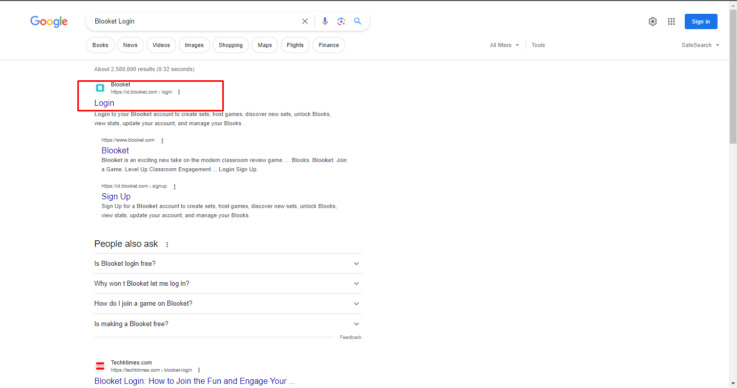This screenshot has height=388, width=737.
Task: Open more options for Blooket signup result
Action: (x=175, y=187)
